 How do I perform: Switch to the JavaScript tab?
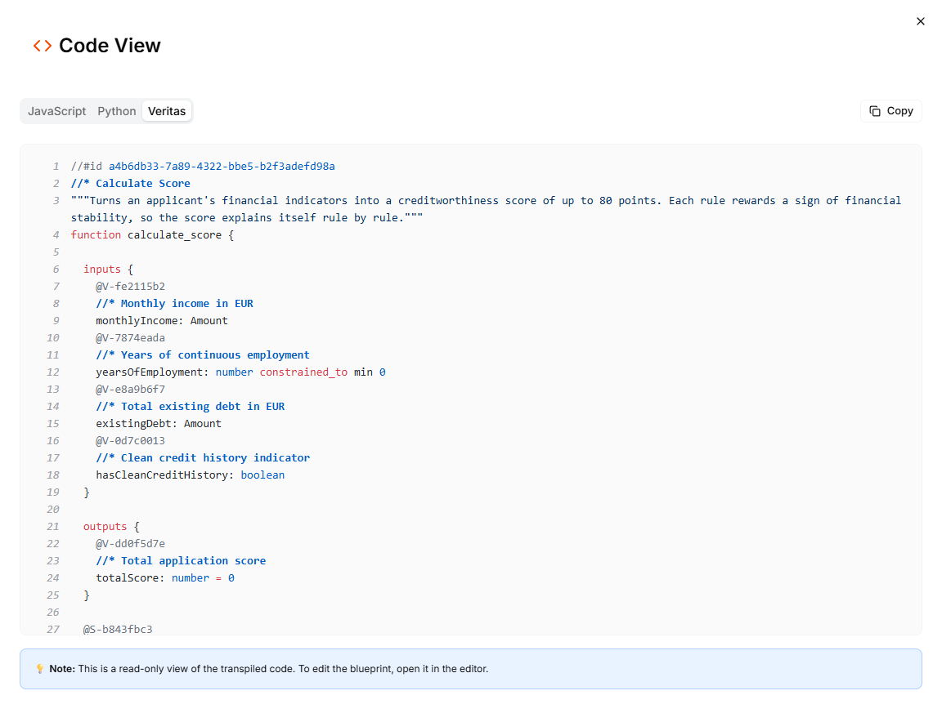coord(57,111)
